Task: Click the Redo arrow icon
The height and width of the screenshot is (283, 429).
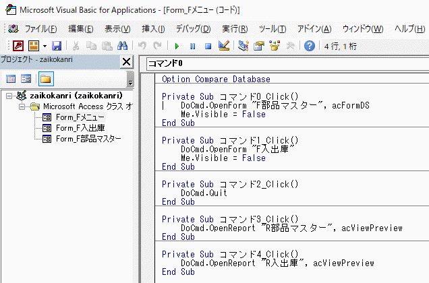Action: click(157, 46)
